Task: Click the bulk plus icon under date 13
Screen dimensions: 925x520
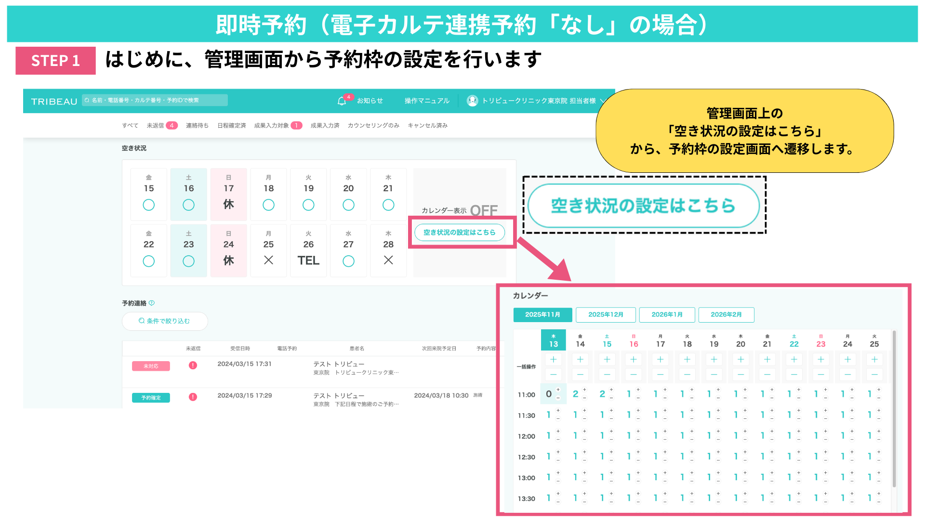Action: coord(553,360)
